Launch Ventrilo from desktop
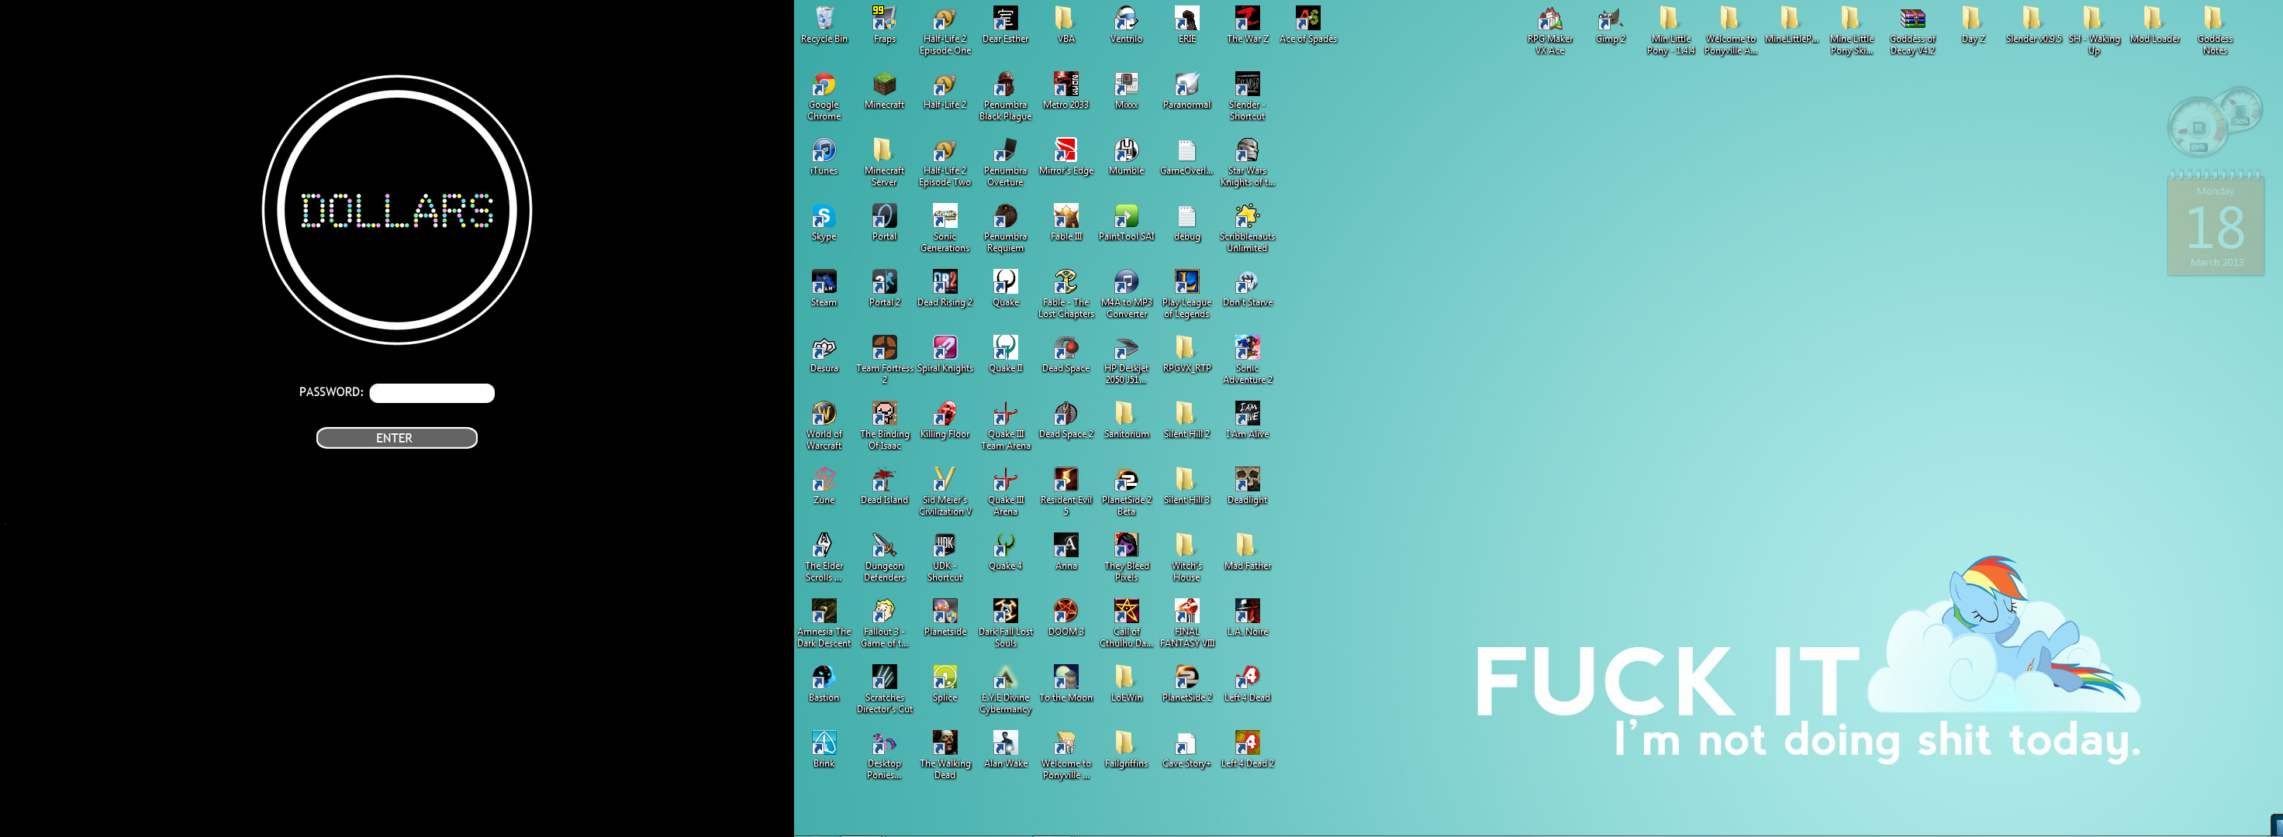 pos(1127,24)
